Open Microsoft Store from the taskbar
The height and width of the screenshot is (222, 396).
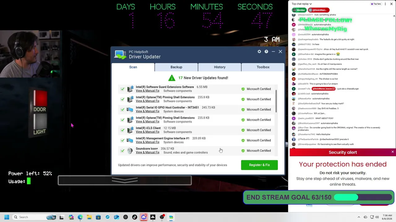tap(98, 217)
